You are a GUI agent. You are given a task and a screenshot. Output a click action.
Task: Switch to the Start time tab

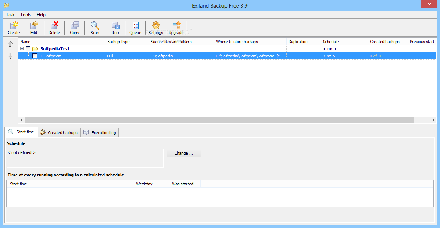tap(21, 132)
